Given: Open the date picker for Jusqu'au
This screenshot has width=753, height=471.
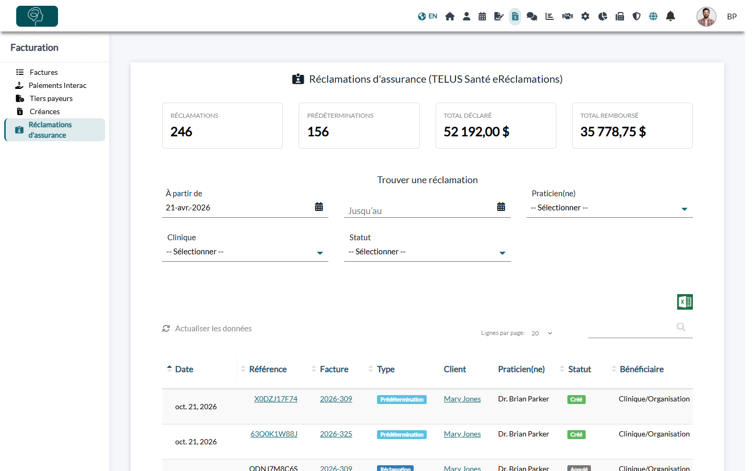Looking at the screenshot, I should (x=501, y=207).
